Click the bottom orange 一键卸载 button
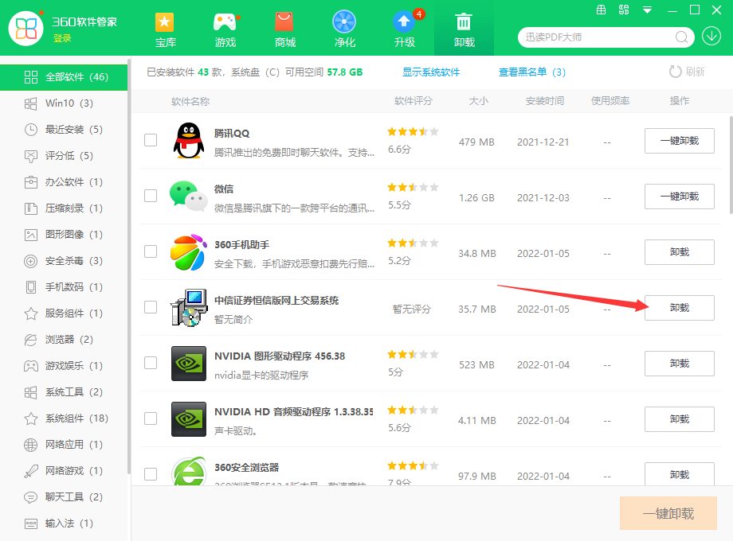The height and width of the screenshot is (541, 733). click(668, 513)
